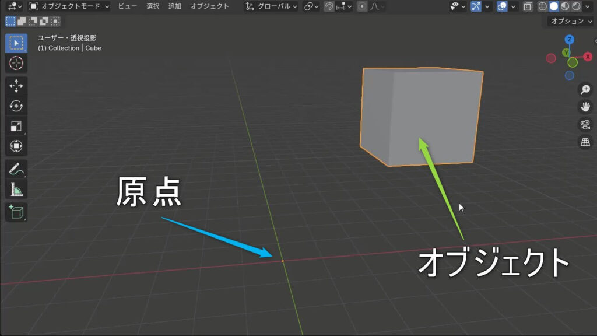Screen dimensions: 597x336
Task: Switch to rendered viewport shading
Action: pos(577,6)
